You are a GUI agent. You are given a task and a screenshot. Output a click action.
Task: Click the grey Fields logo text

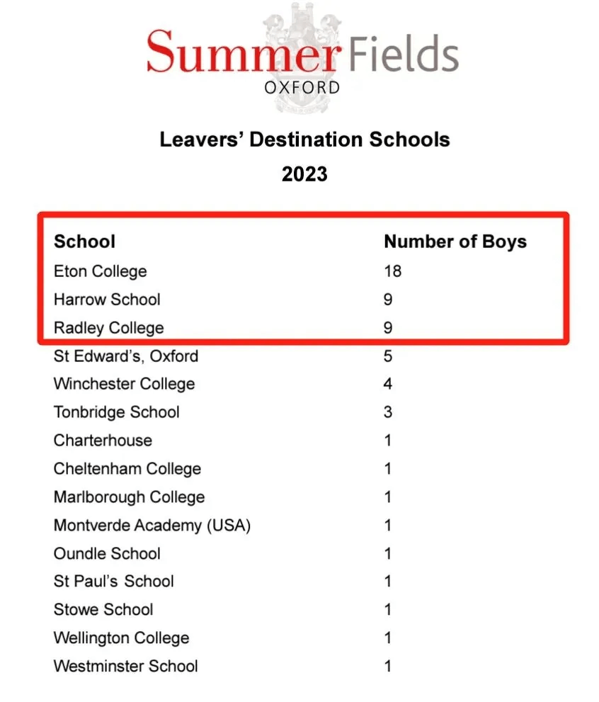tap(404, 53)
